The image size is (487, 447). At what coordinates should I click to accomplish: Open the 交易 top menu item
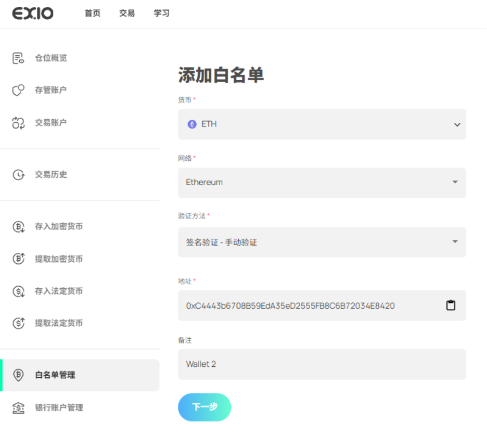tap(127, 14)
